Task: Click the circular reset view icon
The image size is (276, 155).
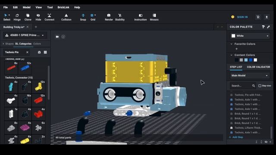Action: (63, 37)
